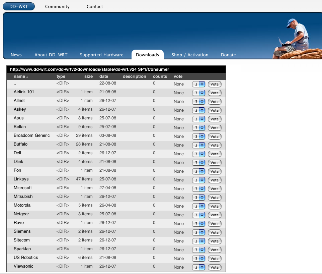Image resolution: width=322 pixels, height=274 pixels.
Task: Open the Sparklan folder
Action: [22, 249]
